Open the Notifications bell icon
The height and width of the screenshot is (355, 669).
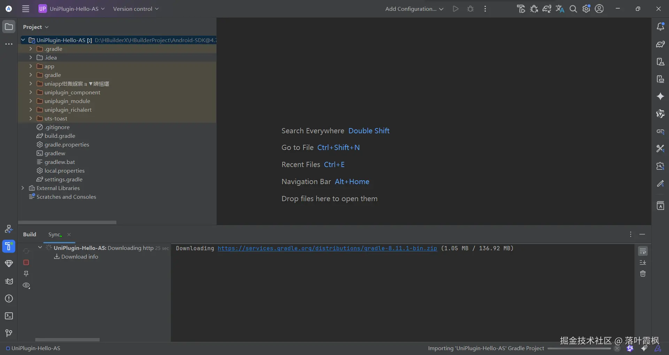click(x=660, y=26)
